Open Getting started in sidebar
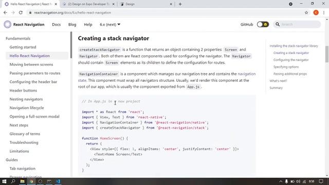This screenshot has height=185, width=329. tap(23, 47)
